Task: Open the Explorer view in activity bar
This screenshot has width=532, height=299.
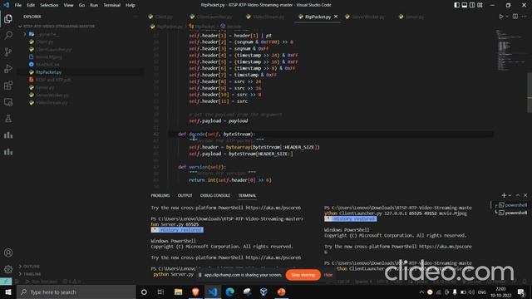Action: point(8,18)
